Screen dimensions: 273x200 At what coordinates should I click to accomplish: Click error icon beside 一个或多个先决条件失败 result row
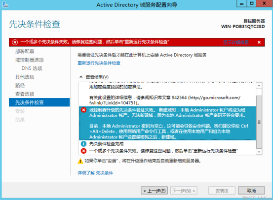(83, 151)
